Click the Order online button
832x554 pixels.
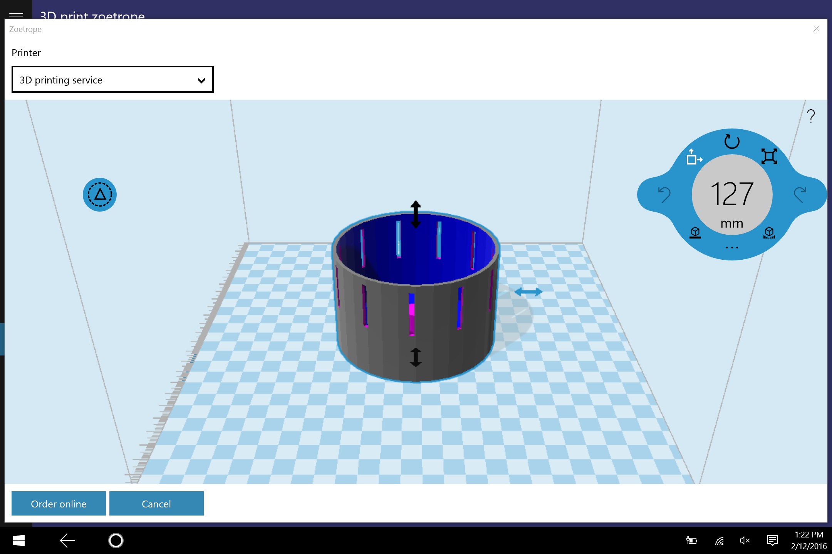[x=59, y=504]
